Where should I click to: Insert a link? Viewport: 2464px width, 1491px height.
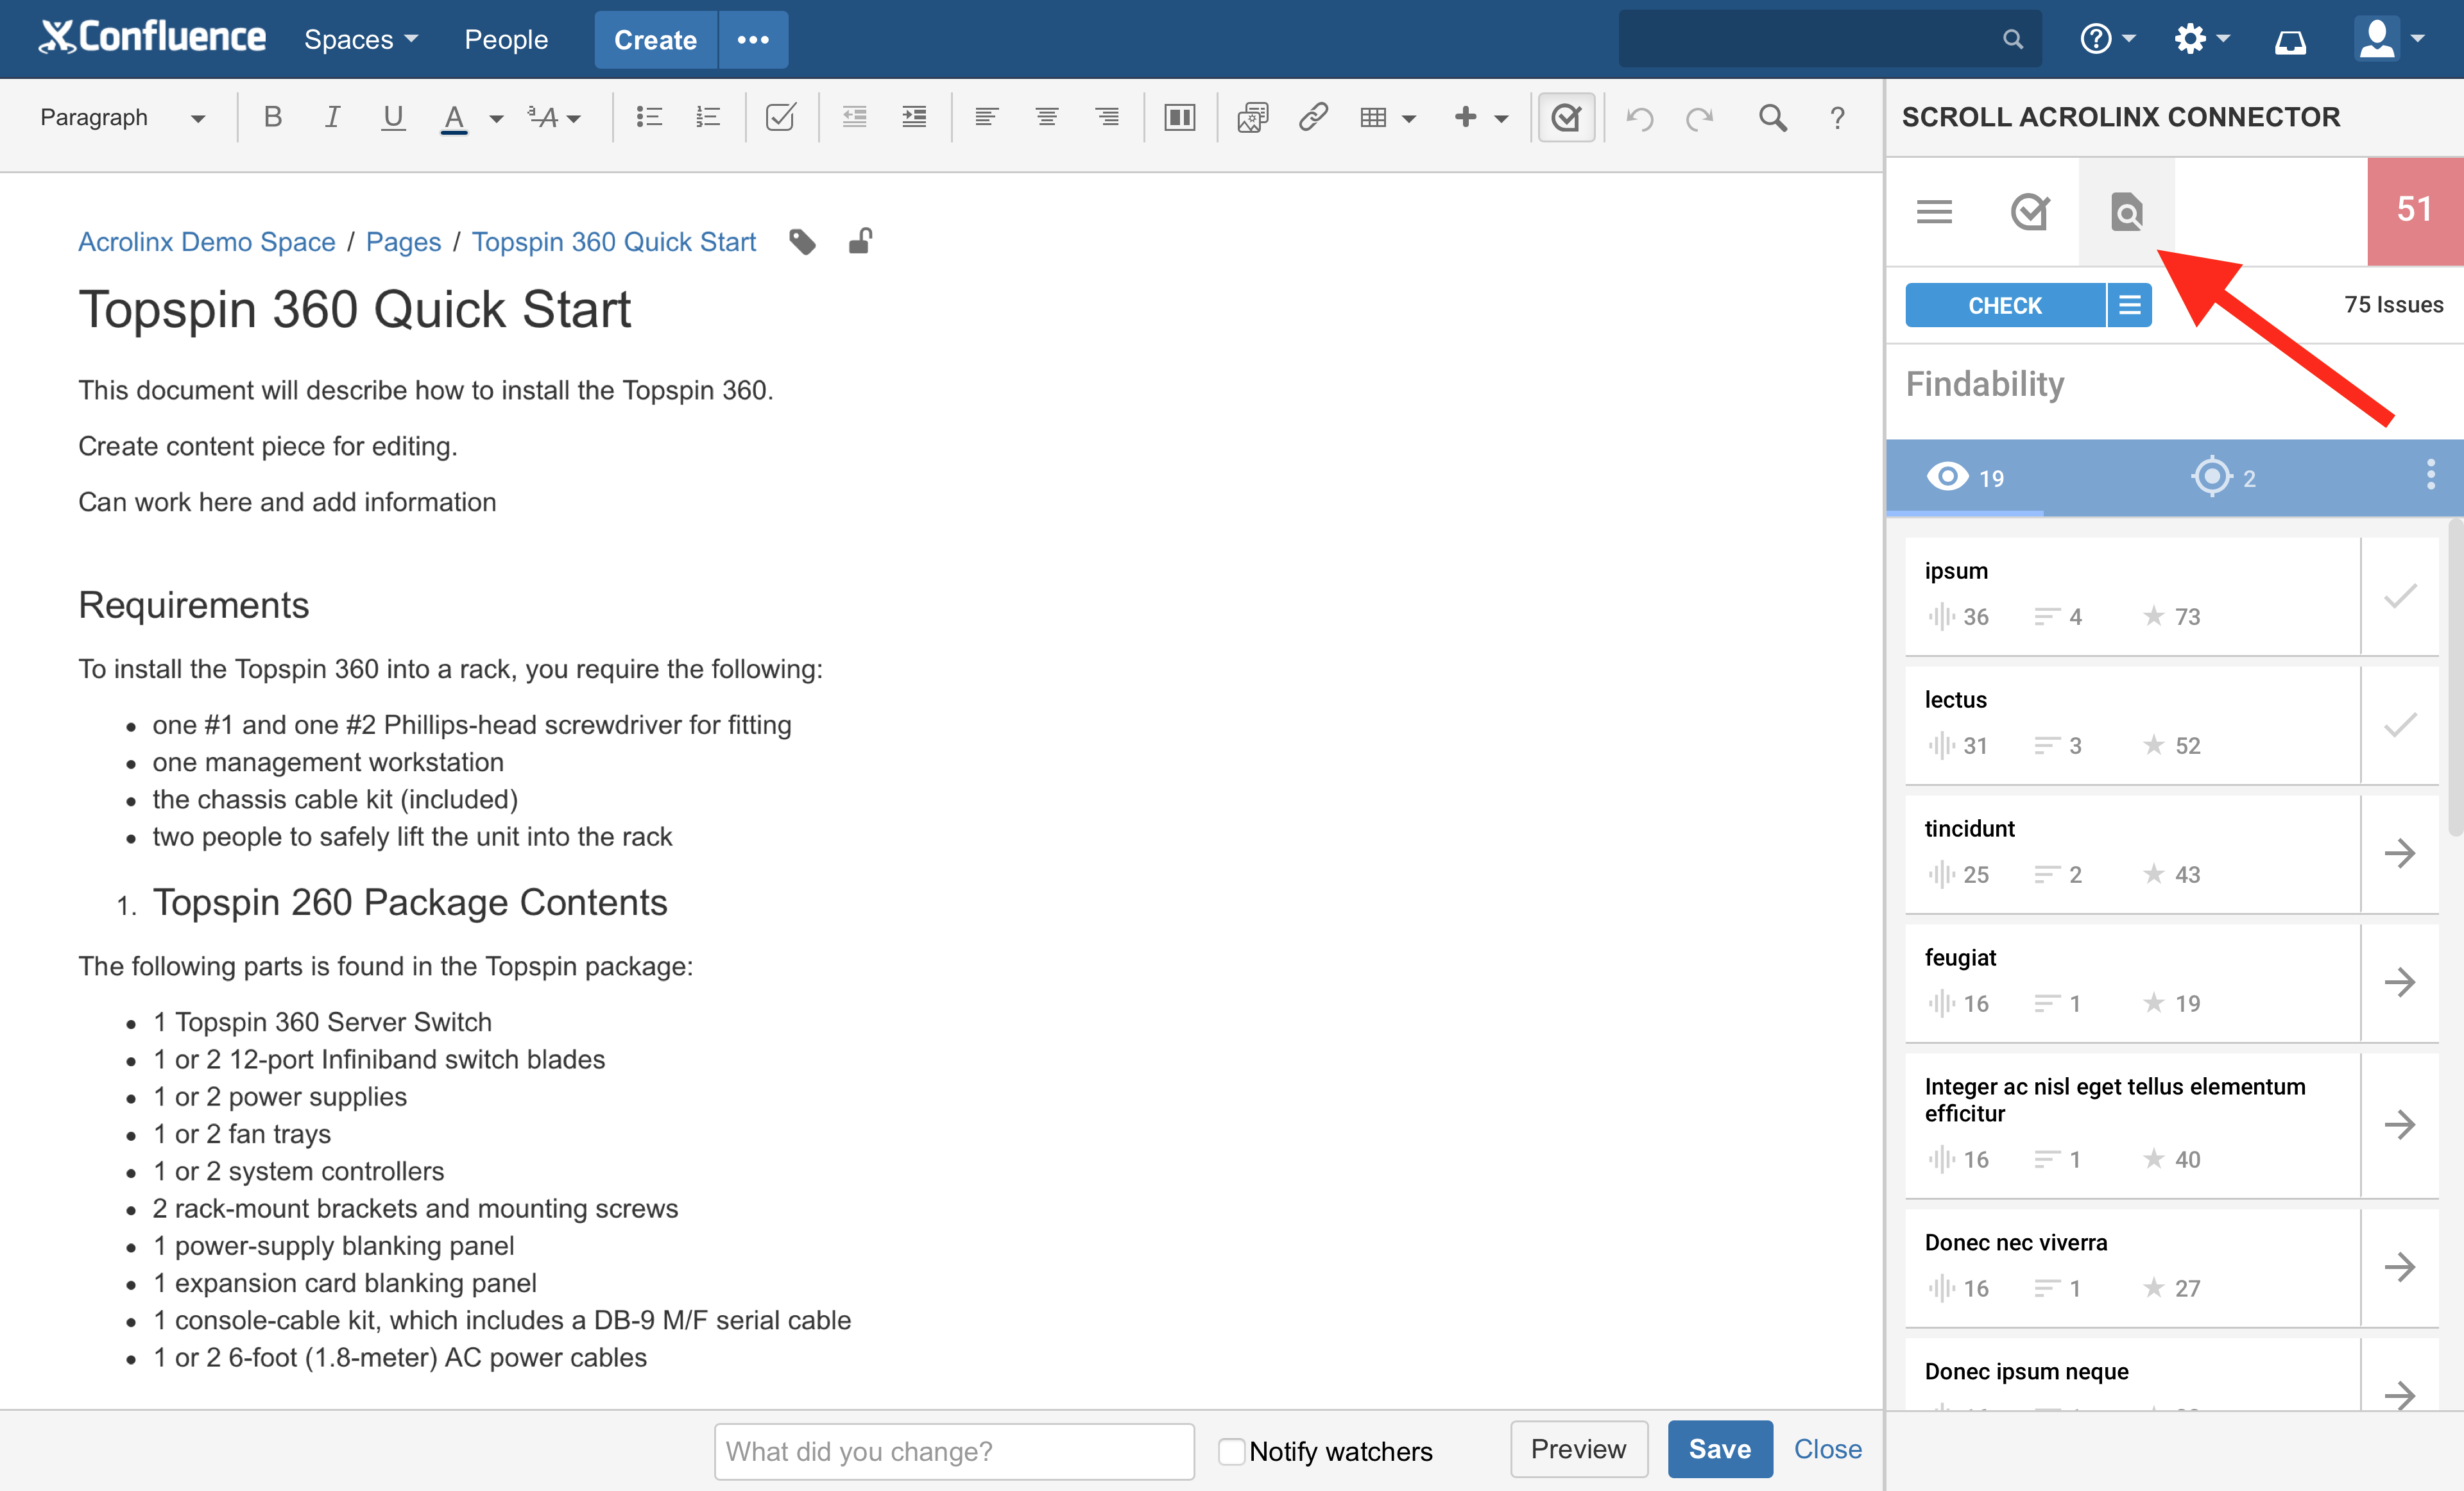(x=1313, y=117)
